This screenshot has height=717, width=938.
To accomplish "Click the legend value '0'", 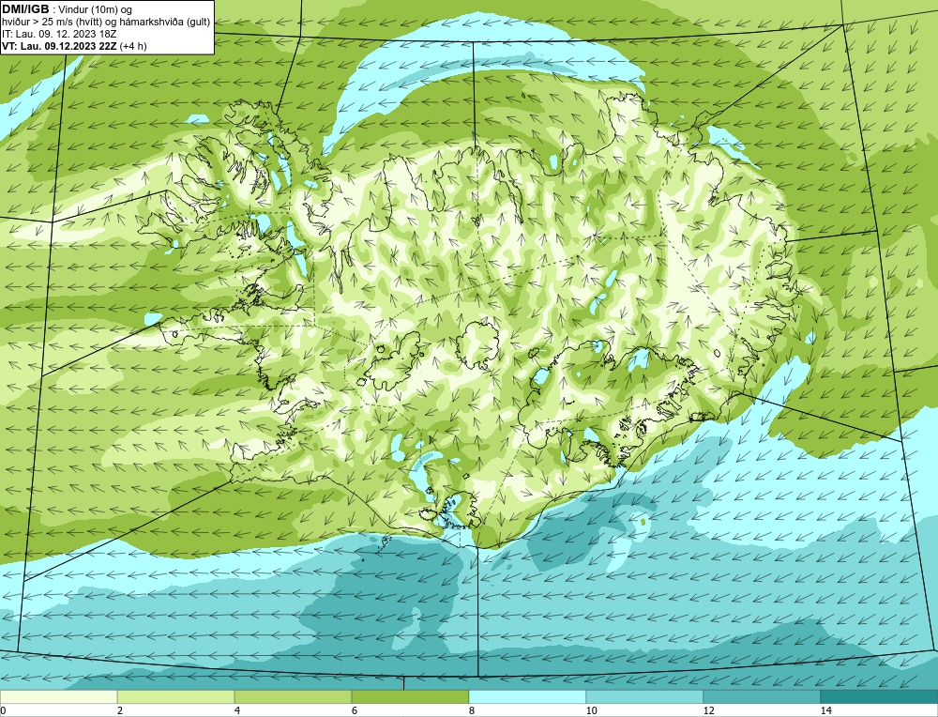I will [3, 710].
